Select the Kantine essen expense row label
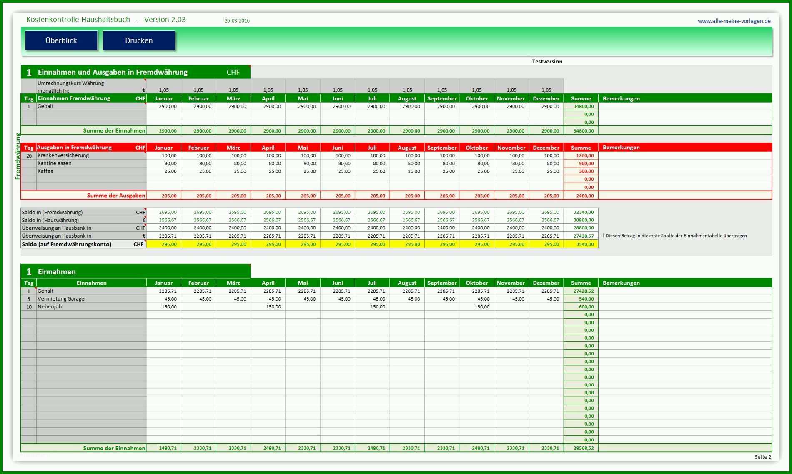 click(x=91, y=163)
